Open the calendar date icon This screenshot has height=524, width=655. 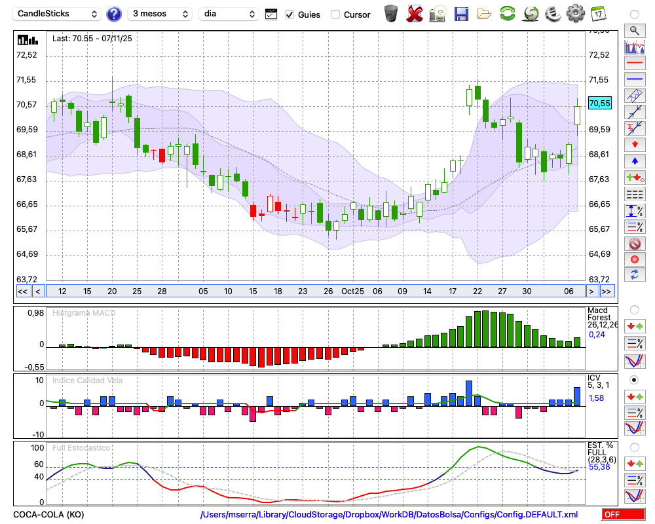point(597,14)
